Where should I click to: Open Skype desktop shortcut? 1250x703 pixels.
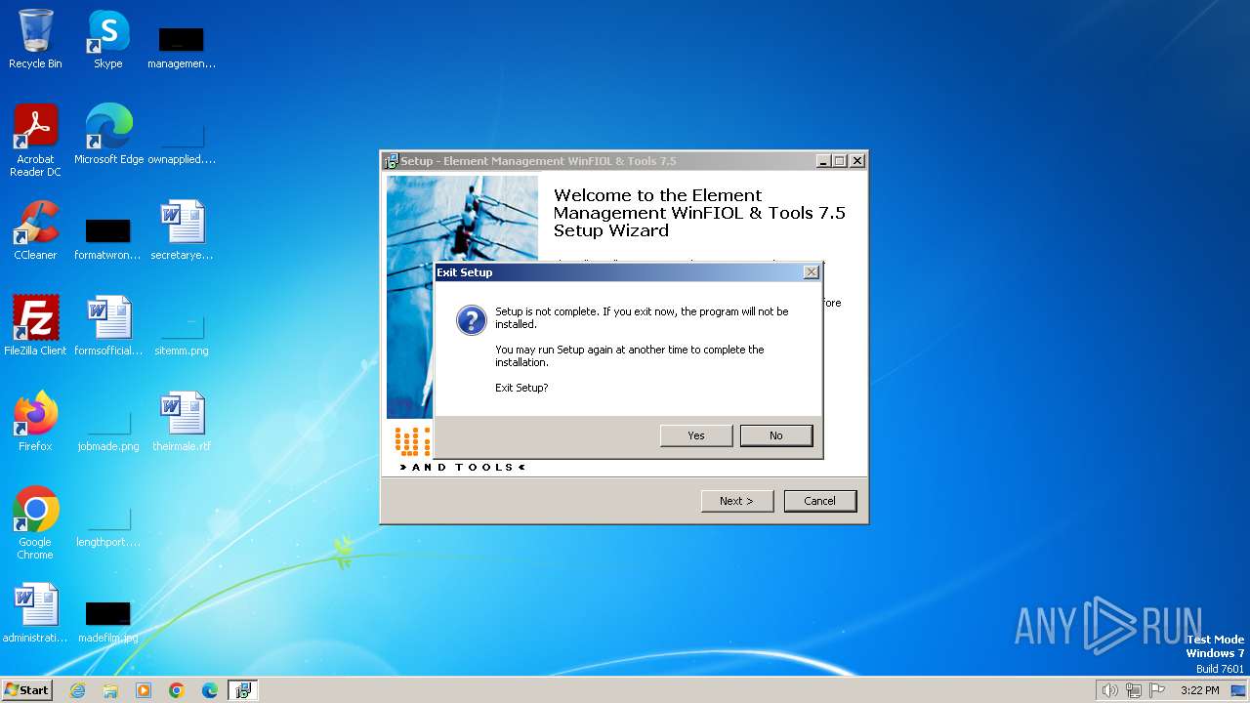pos(108,39)
